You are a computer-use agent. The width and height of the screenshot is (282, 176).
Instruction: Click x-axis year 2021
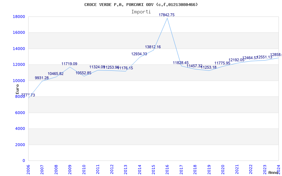237,169
